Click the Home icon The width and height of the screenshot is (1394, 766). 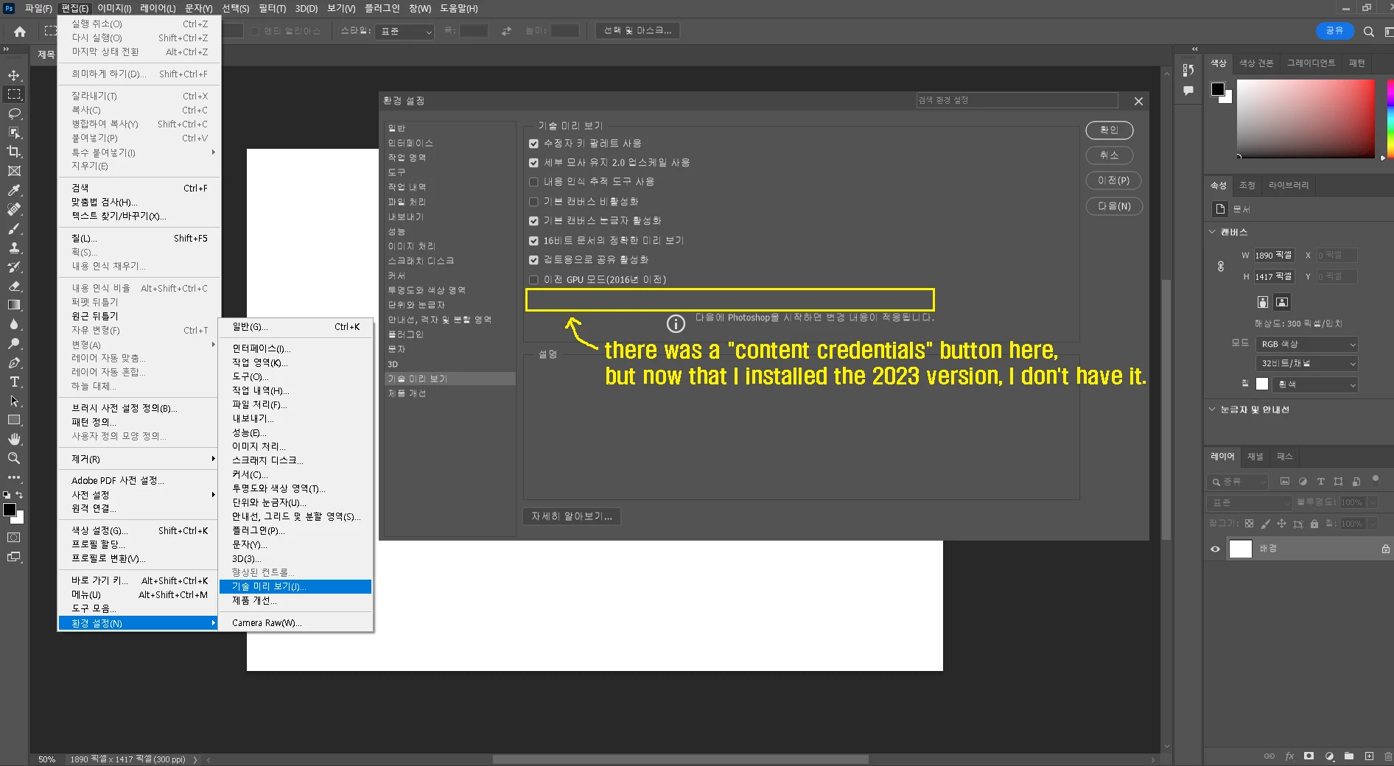pyautogui.click(x=20, y=32)
